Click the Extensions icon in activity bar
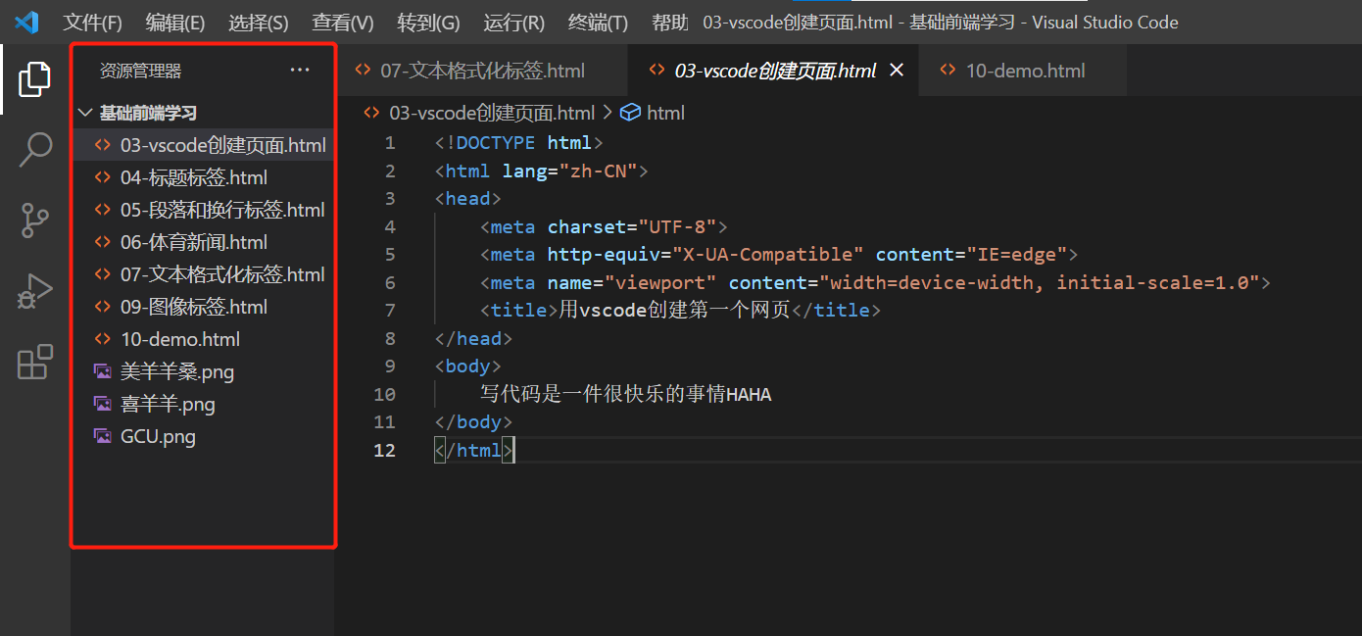The width and height of the screenshot is (1362, 636). (x=35, y=362)
